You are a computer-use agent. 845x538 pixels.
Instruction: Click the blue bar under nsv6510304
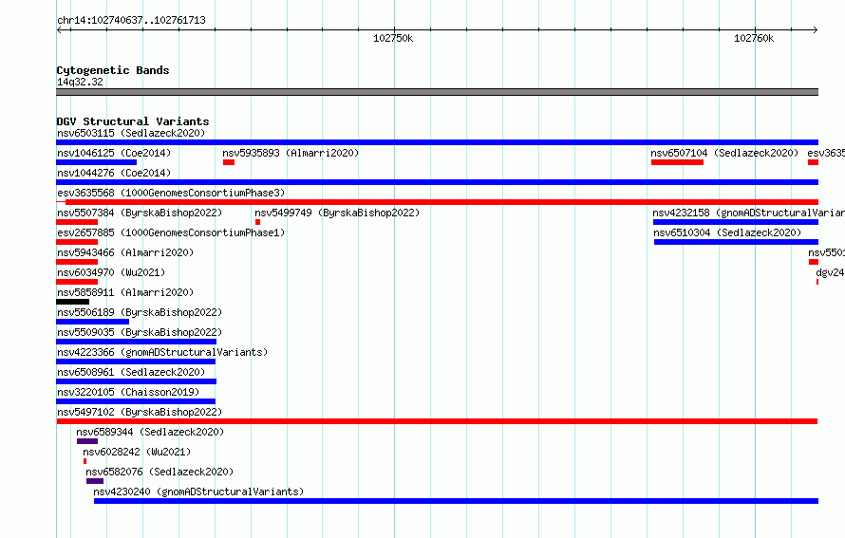point(736,242)
